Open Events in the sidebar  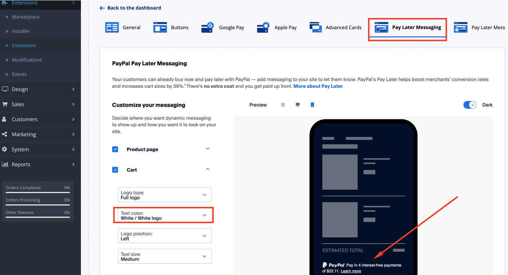coord(19,74)
